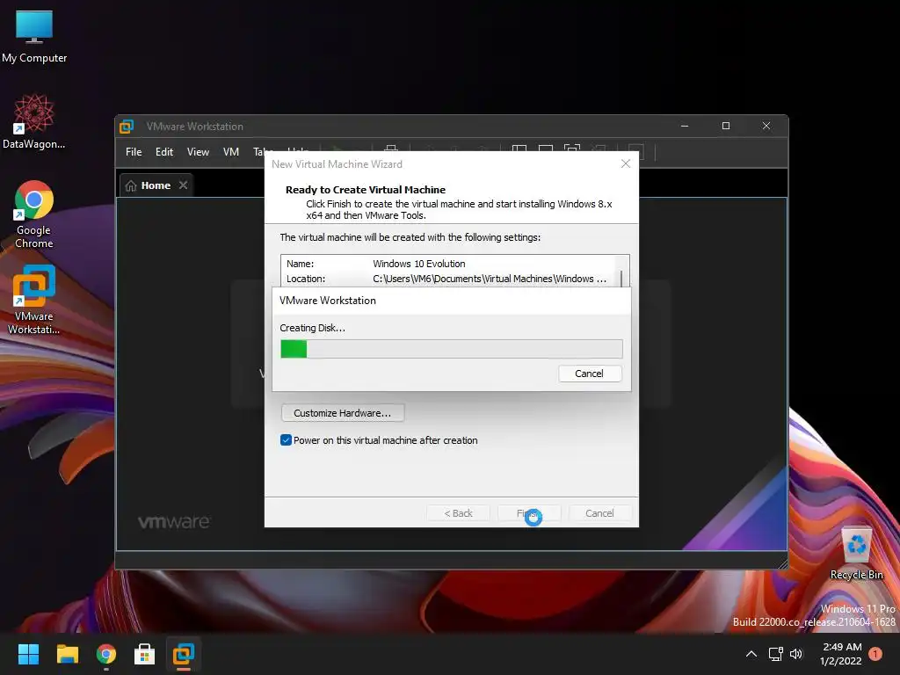Open the VM menu
This screenshot has width=900, height=675.
[231, 152]
